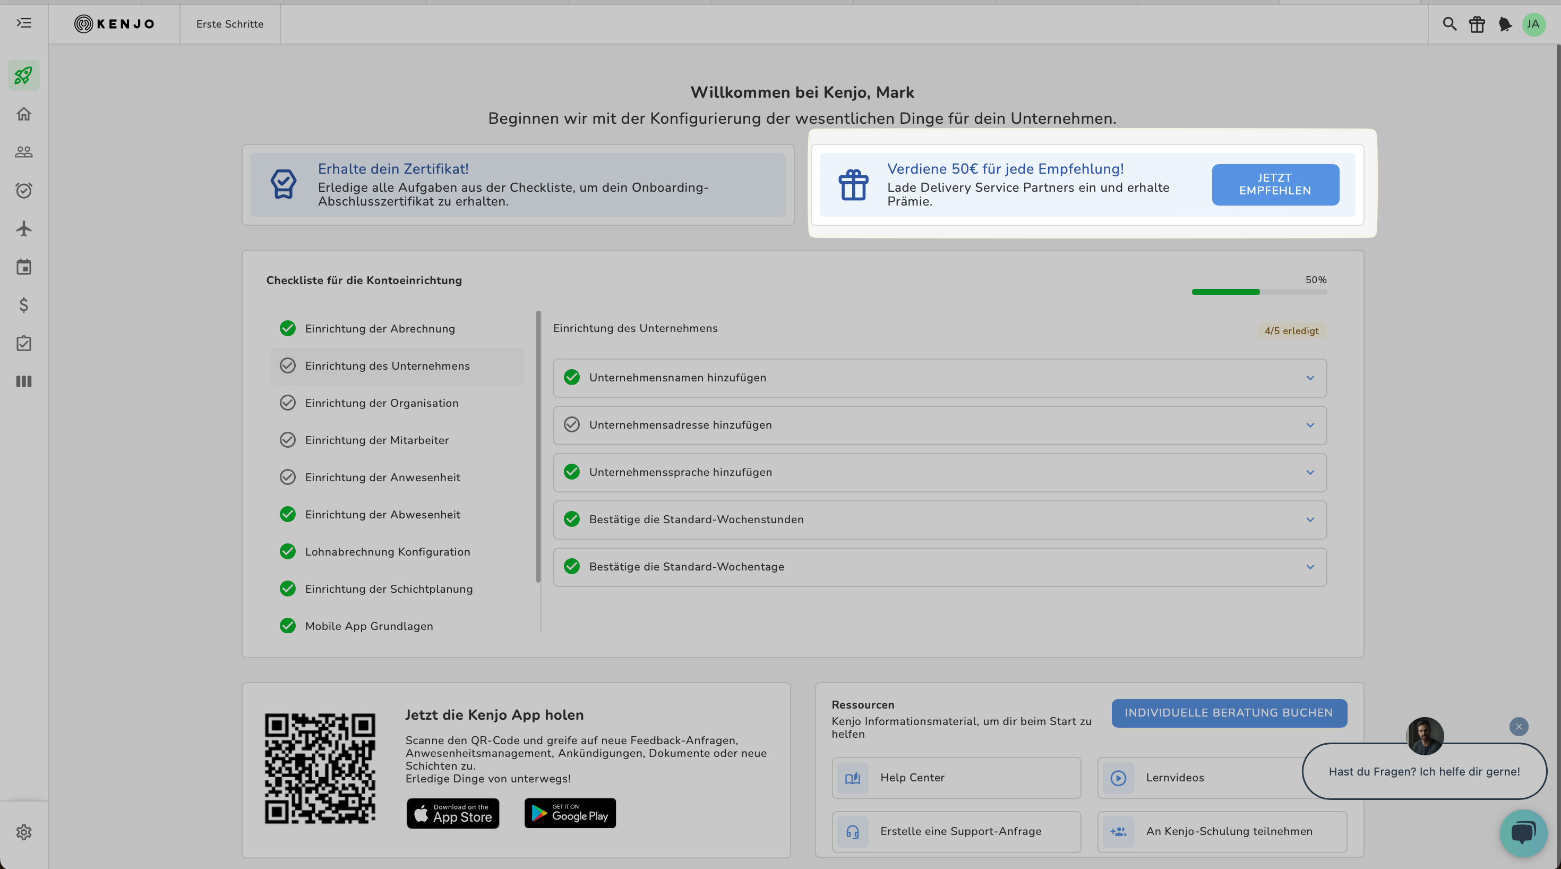
Task: Open the People directory sidebar icon
Action: 24,152
